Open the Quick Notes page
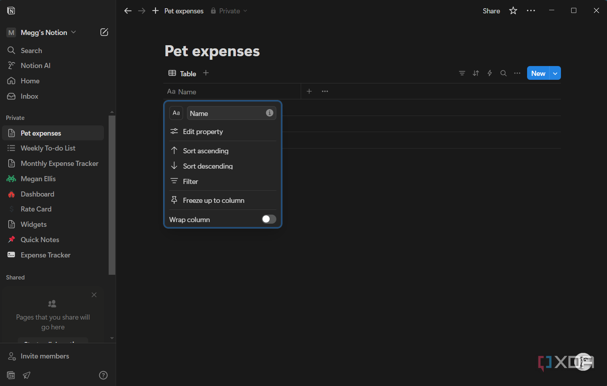607x386 pixels. pos(53,240)
